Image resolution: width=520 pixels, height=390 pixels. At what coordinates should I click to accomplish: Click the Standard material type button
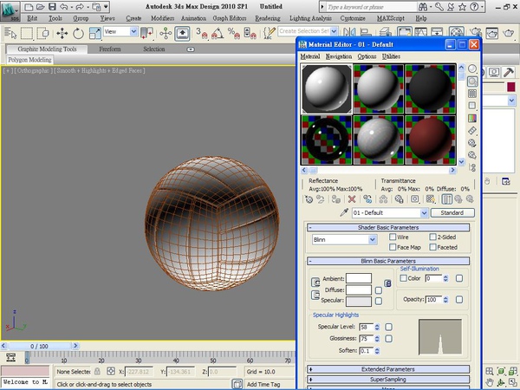[x=452, y=213]
